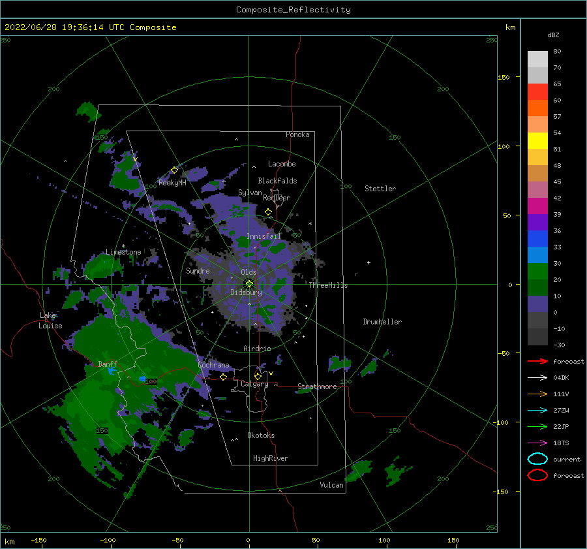Click the asterisk marker east of Innisfail
This screenshot has width=587, height=549.
click(310, 224)
